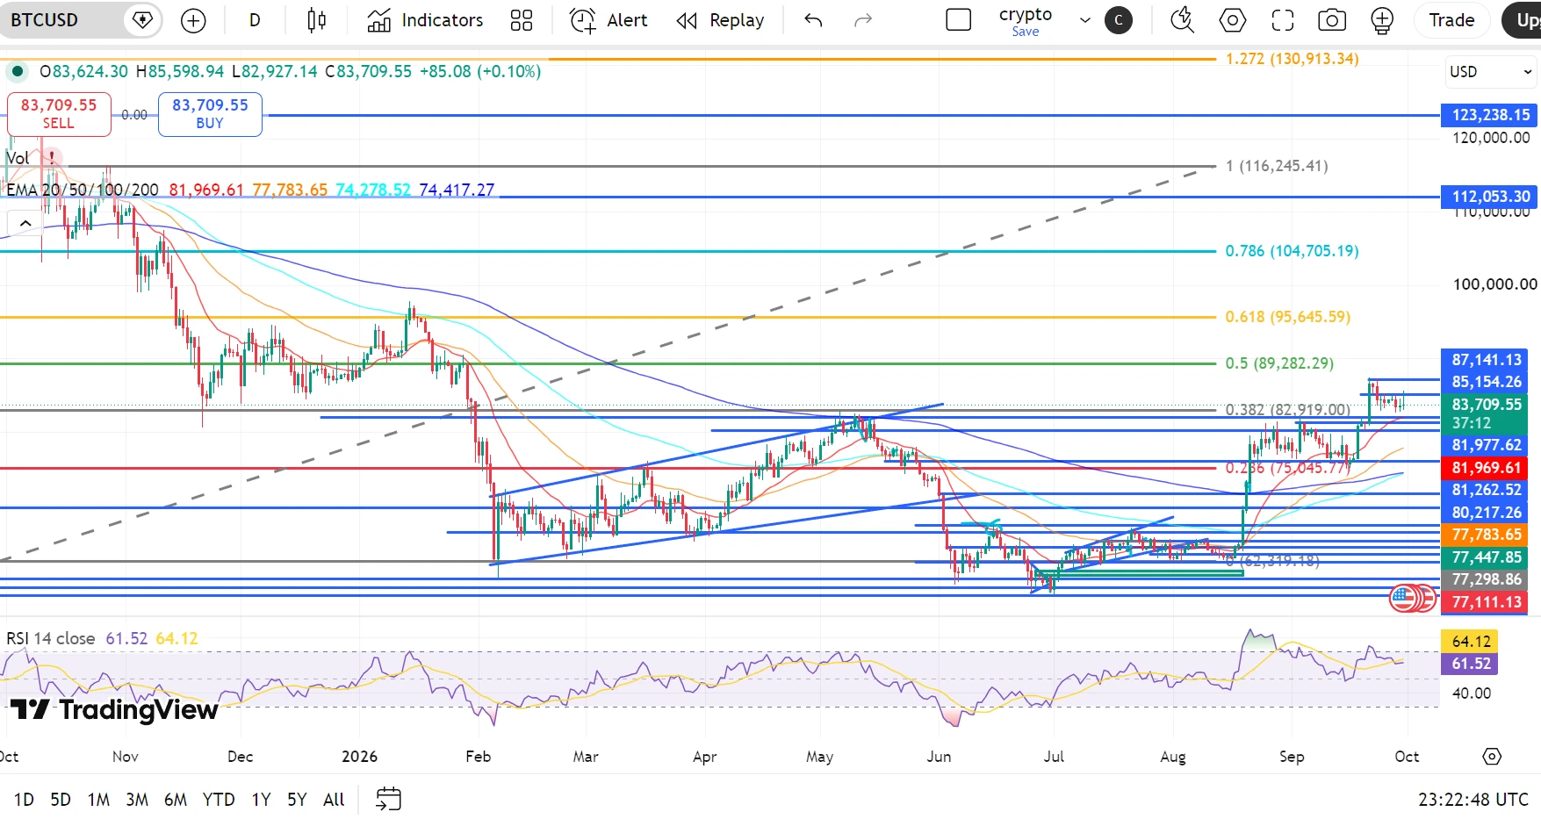Open the candlestick chart style selector

coord(317,20)
